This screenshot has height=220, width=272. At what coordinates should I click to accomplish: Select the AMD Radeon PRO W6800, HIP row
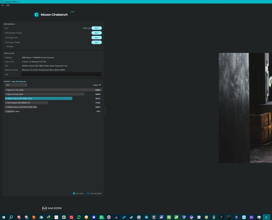(x=53, y=103)
